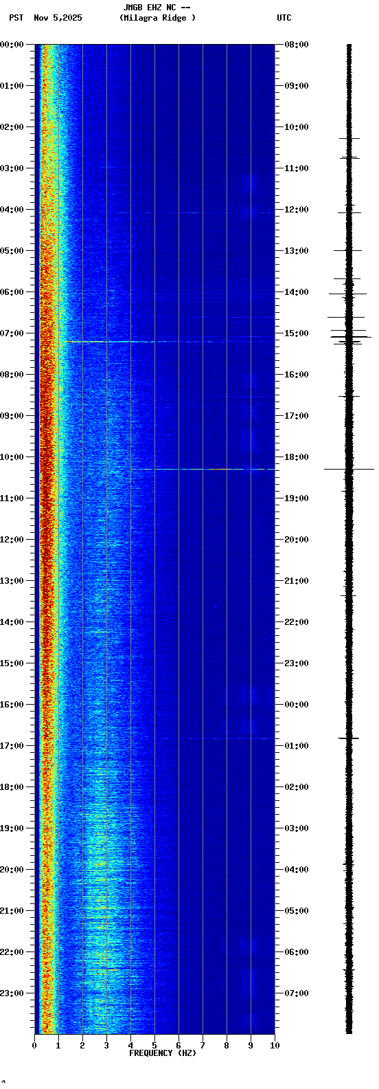Click the UTC time label '07:00'
The height and width of the screenshot is (1089, 379).
tap(297, 993)
